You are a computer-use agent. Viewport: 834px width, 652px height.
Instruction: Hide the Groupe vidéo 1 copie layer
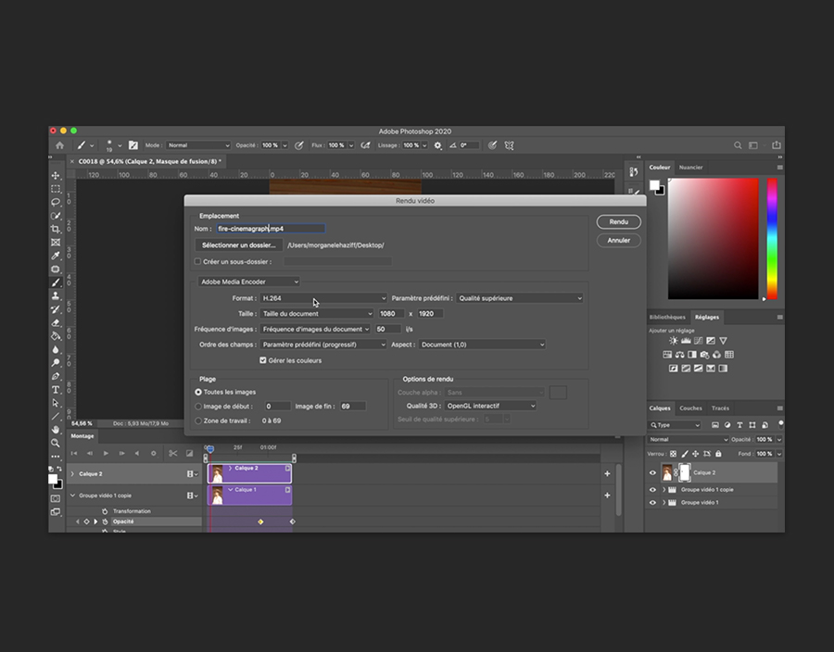click(x=652, y=490)
